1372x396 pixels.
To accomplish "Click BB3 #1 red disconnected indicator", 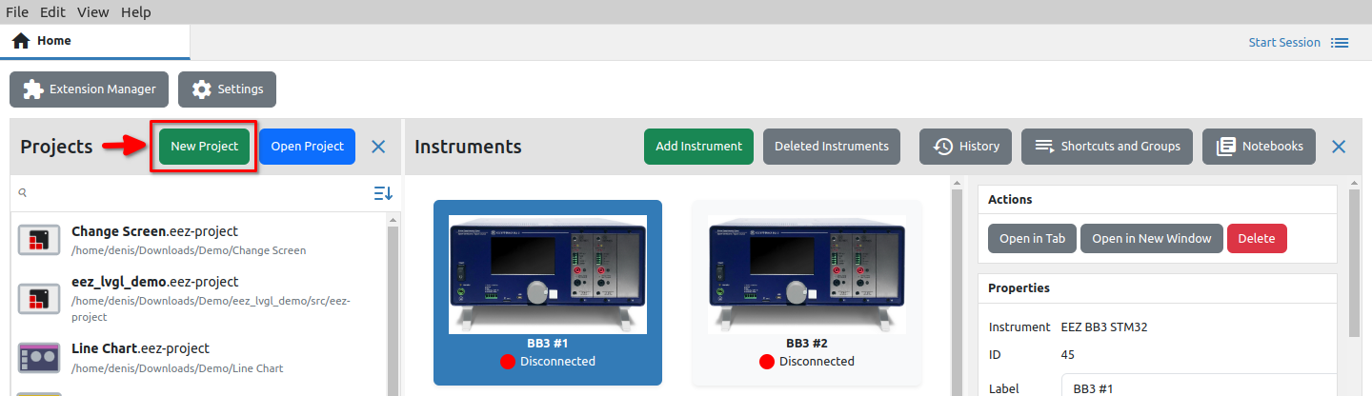I will (x=508, y=362).
